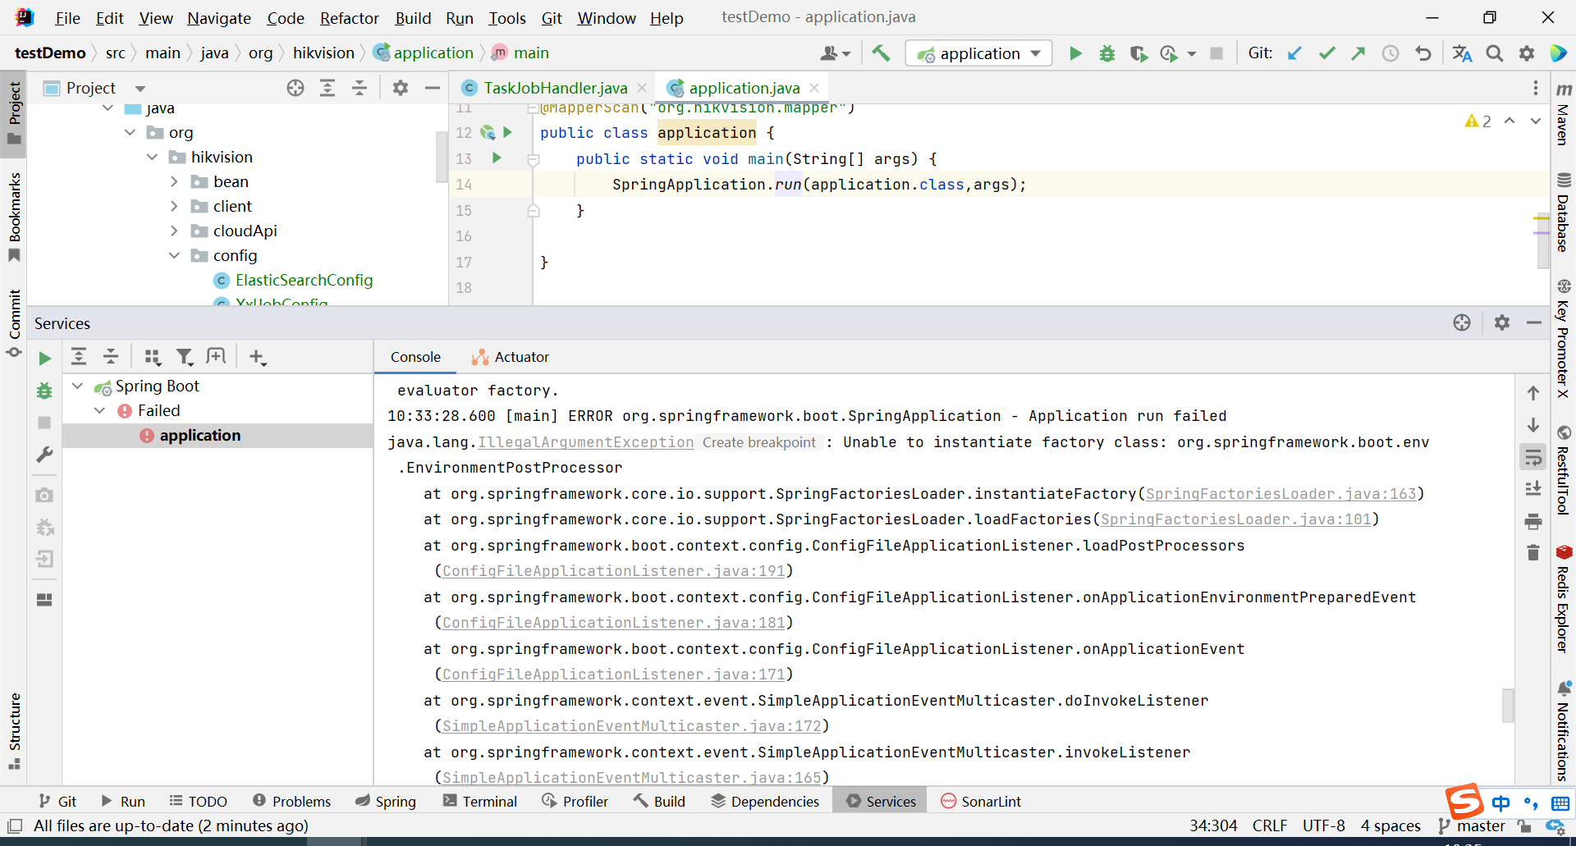Open the Refactor menu

pos(350,18)
